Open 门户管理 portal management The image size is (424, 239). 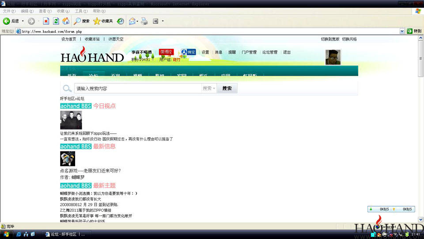[249, 52]
